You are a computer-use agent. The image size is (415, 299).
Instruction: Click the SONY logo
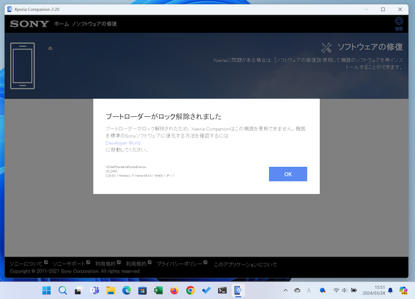coord(30,24)
